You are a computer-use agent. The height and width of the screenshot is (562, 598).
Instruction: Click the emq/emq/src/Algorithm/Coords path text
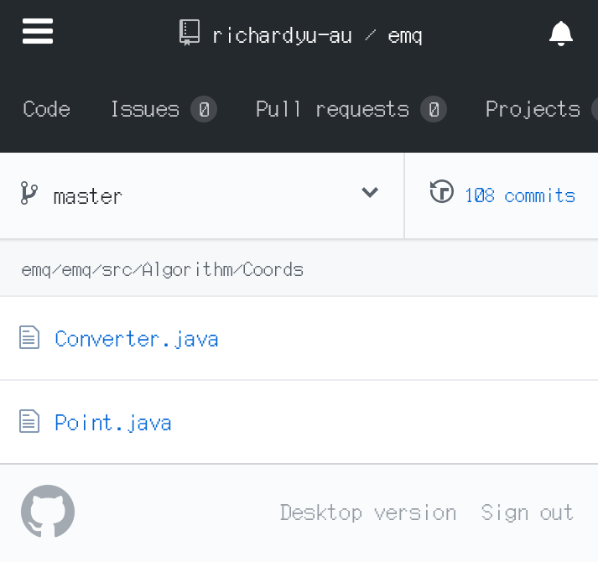162,269
